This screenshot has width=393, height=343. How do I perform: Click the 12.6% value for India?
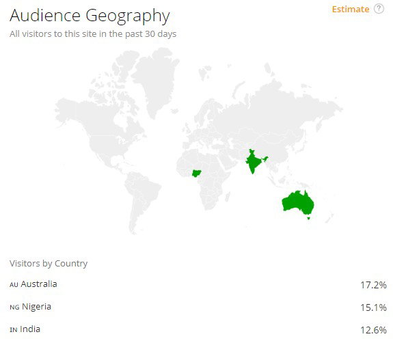(373, 330)
